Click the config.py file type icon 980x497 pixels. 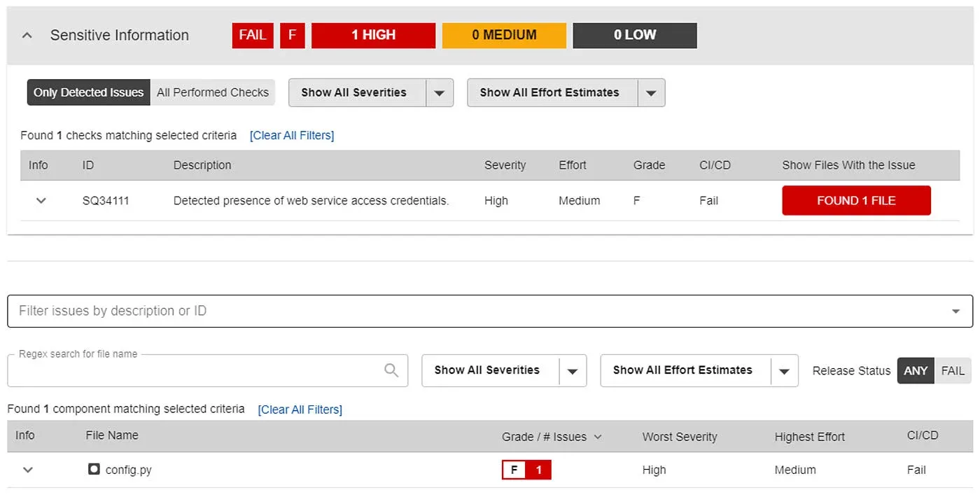coord(94,469)
